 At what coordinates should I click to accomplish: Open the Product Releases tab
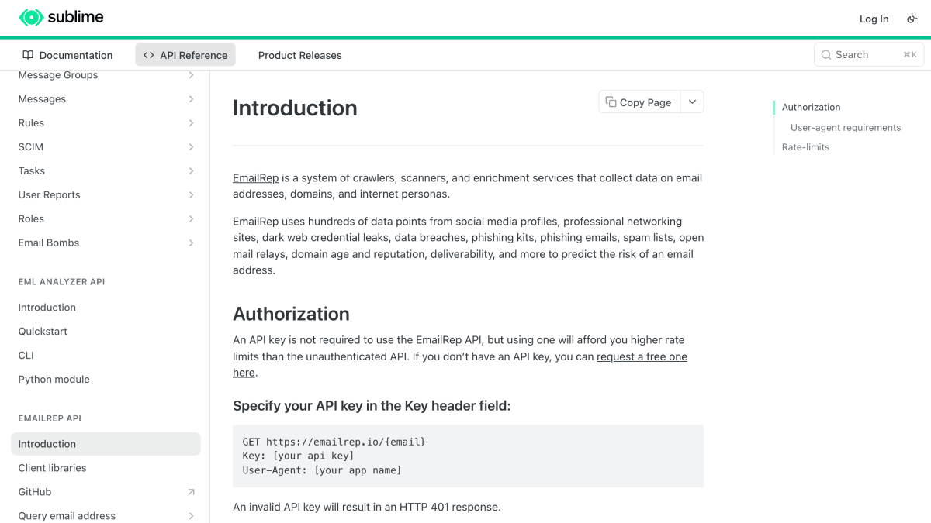300,55
